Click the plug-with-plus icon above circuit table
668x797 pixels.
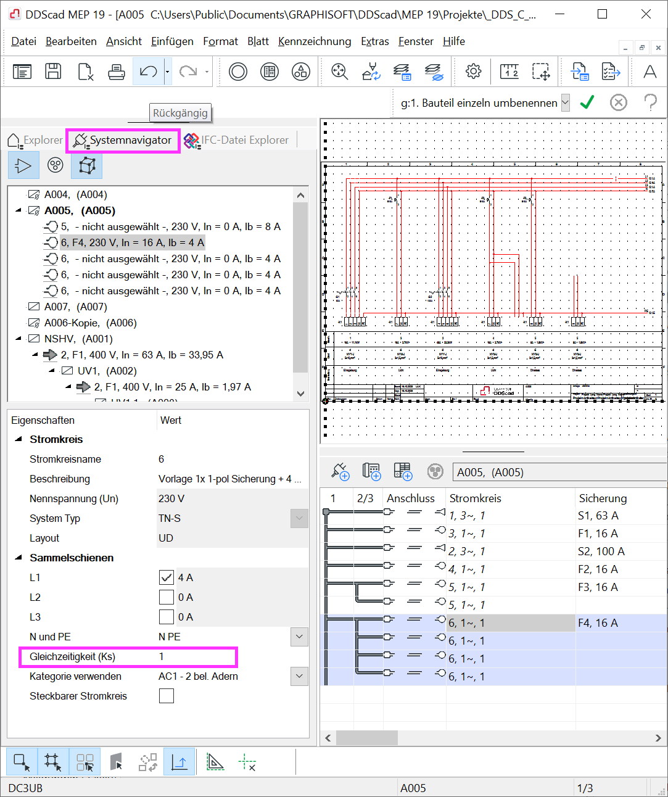click(340, 472)
